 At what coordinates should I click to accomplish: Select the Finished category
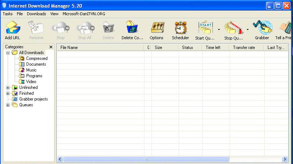coord(27,93)
